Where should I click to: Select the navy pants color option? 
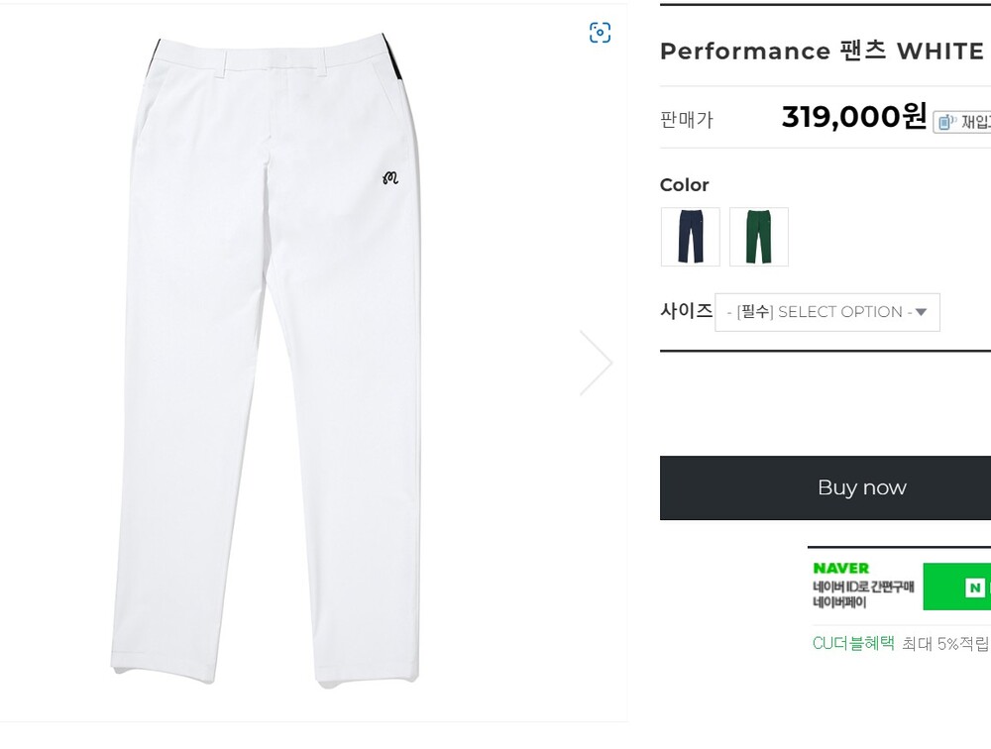pos(690,237)
